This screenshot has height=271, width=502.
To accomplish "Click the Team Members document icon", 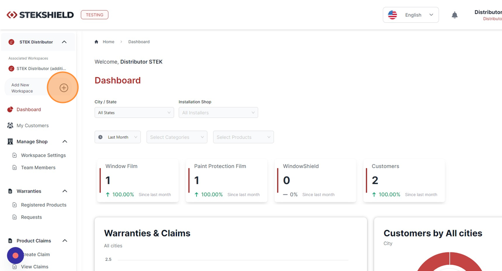I will (x=14, y=168).
